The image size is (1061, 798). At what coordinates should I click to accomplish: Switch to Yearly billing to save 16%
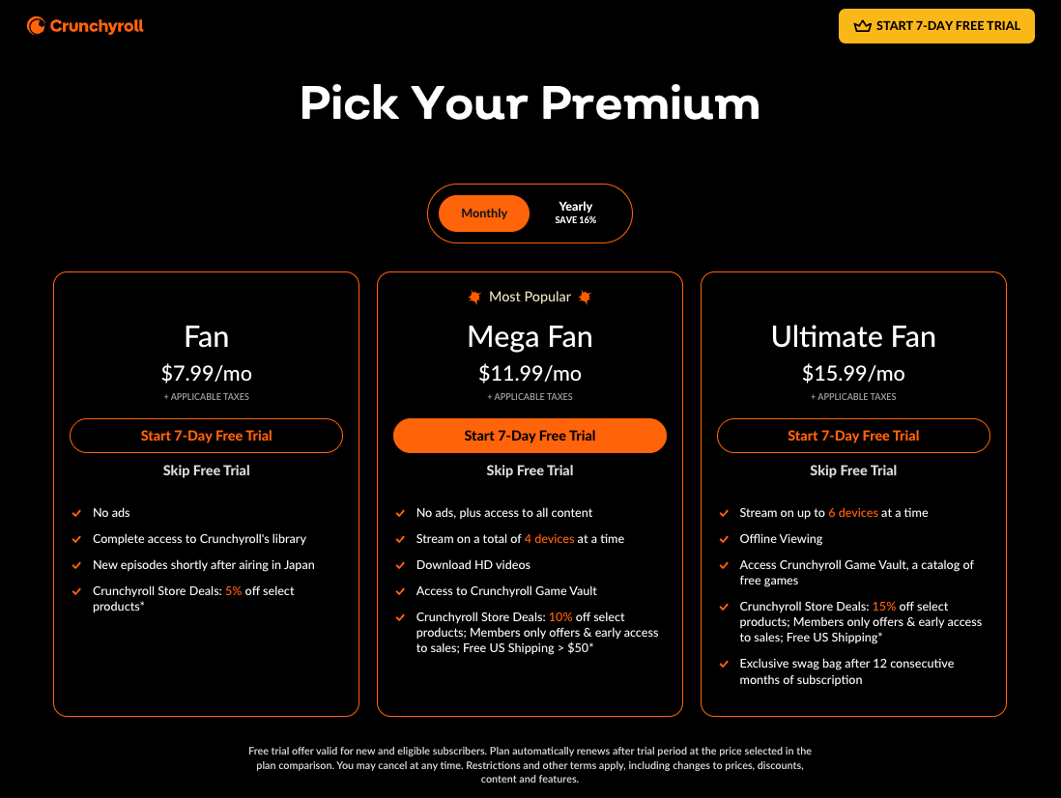click(x=575, y=213)
